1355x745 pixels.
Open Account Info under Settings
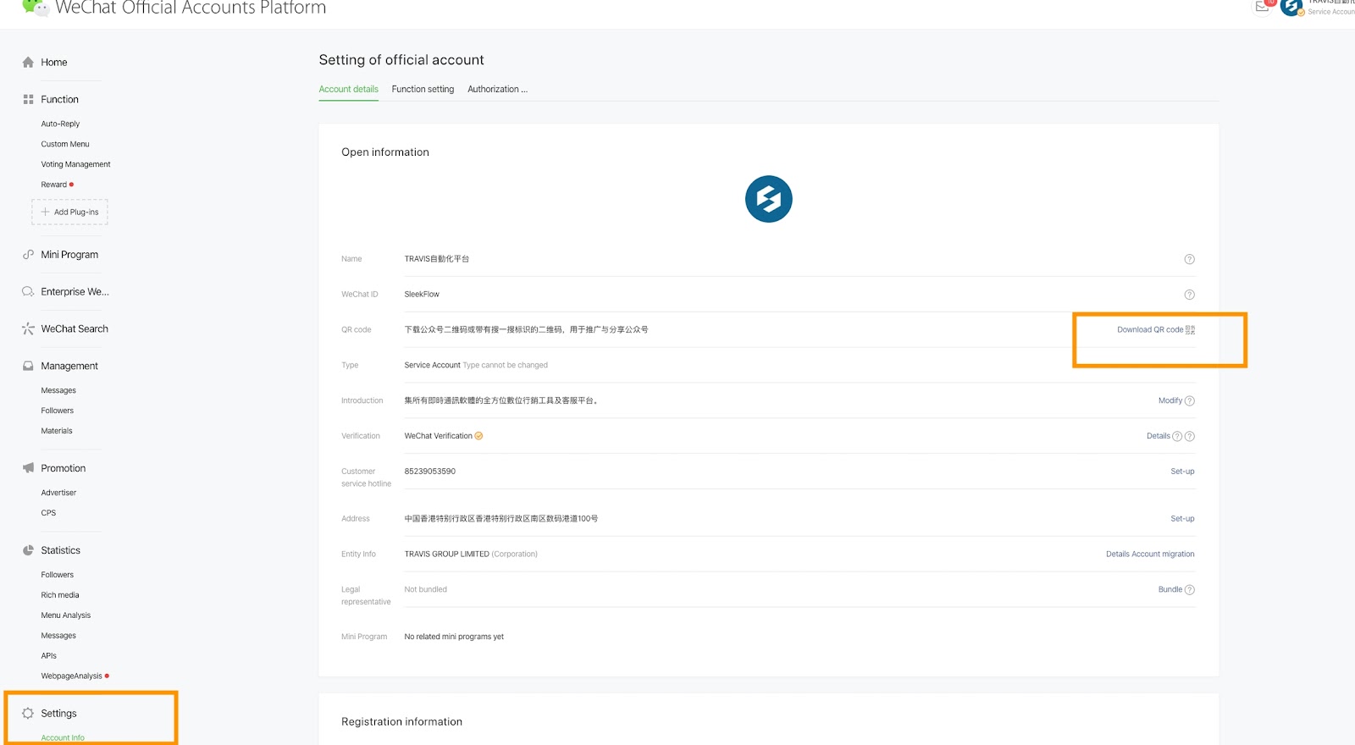(x=63, y=738)
